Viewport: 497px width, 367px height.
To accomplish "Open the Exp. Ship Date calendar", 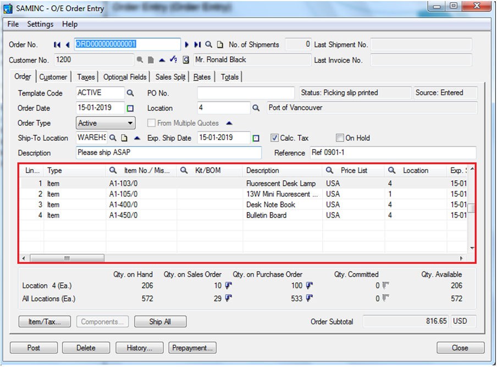I will (256, 138).
